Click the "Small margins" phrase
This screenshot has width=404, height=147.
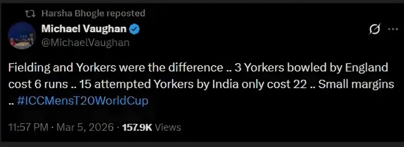(356, 84)
